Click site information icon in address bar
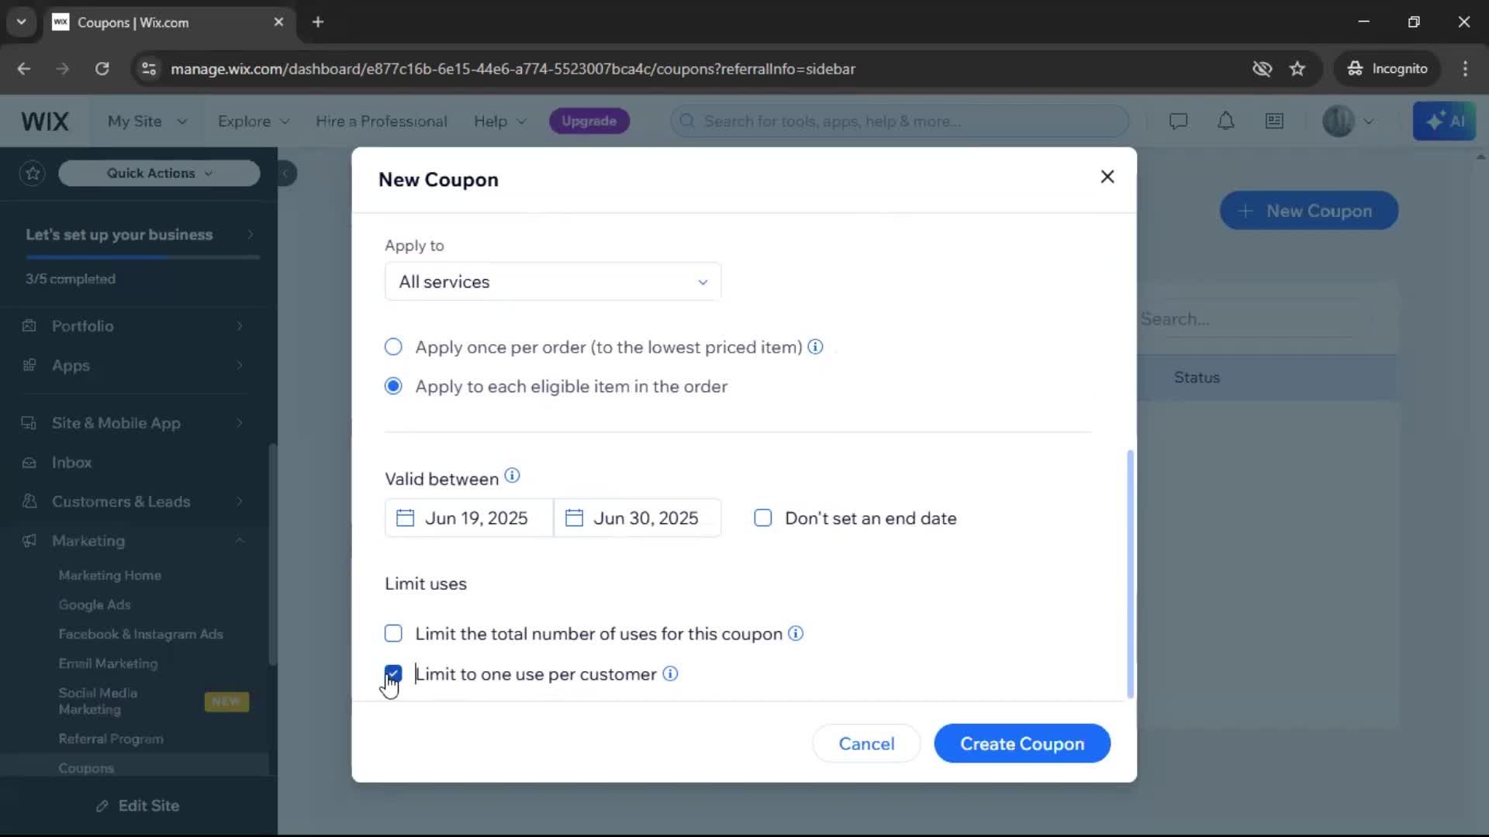Viewport: 1489px width, 837px height. pos(148,68)
